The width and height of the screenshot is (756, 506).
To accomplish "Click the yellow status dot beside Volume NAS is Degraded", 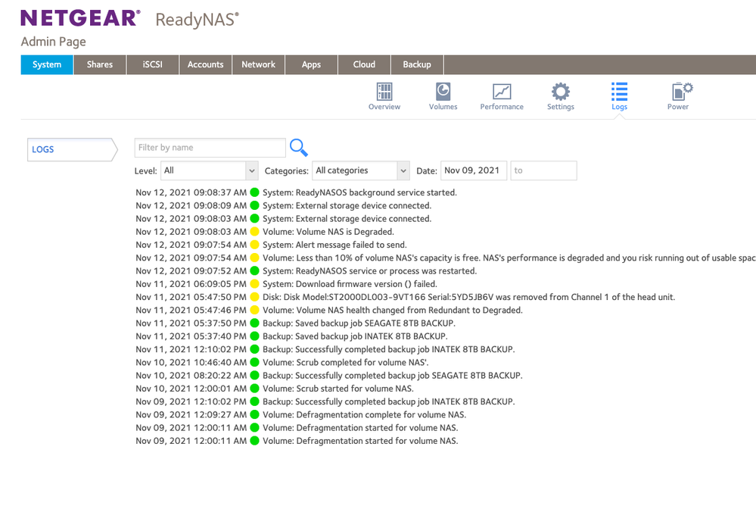I will 253,231.
